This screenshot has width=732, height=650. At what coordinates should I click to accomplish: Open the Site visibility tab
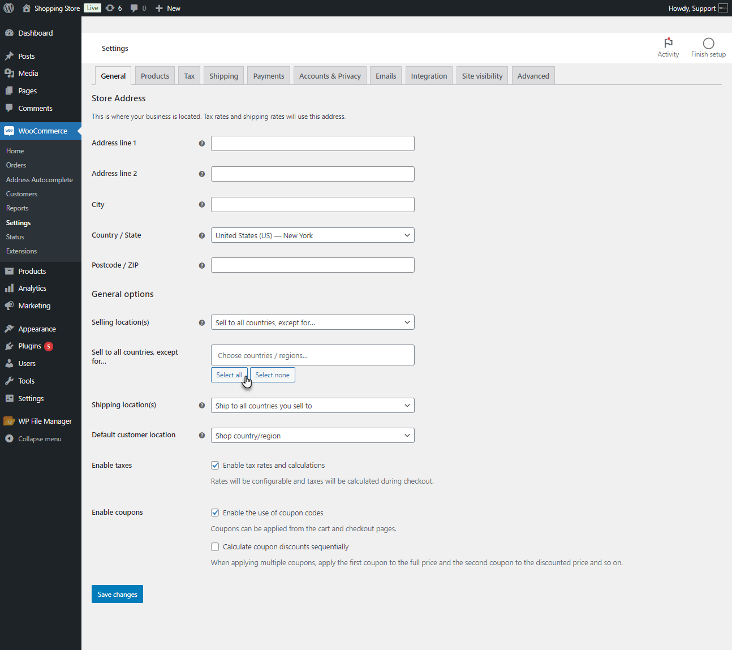482,76
